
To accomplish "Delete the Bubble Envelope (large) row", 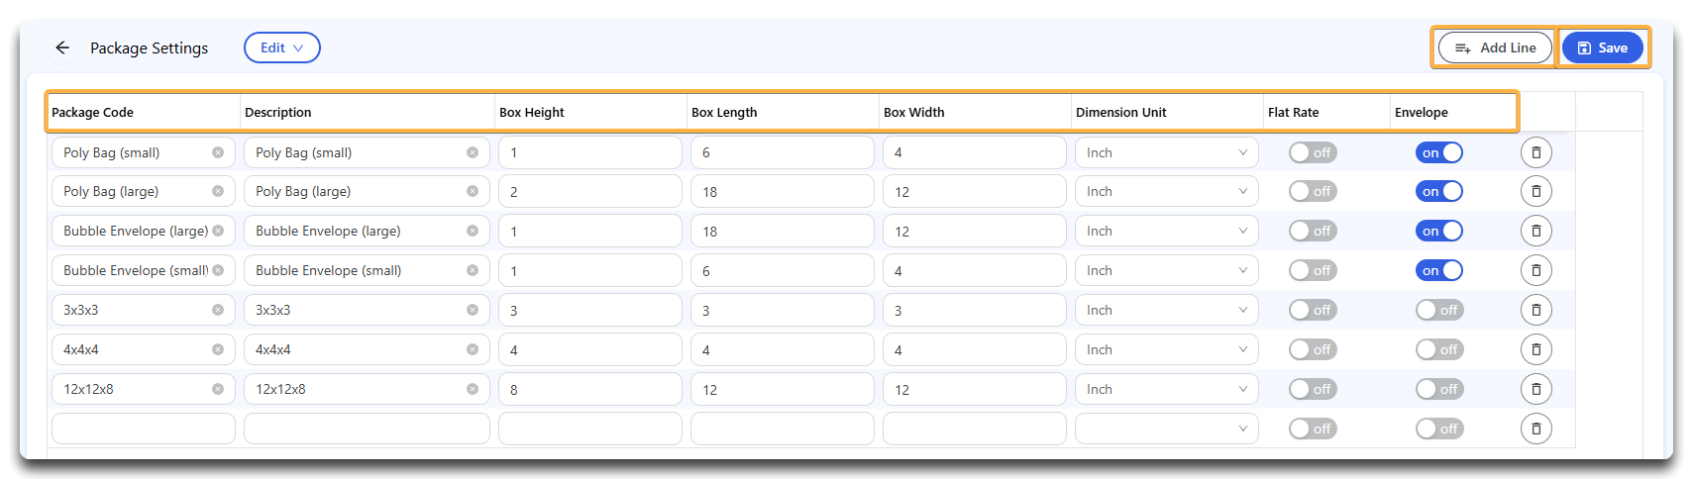I will (1536, 231).
